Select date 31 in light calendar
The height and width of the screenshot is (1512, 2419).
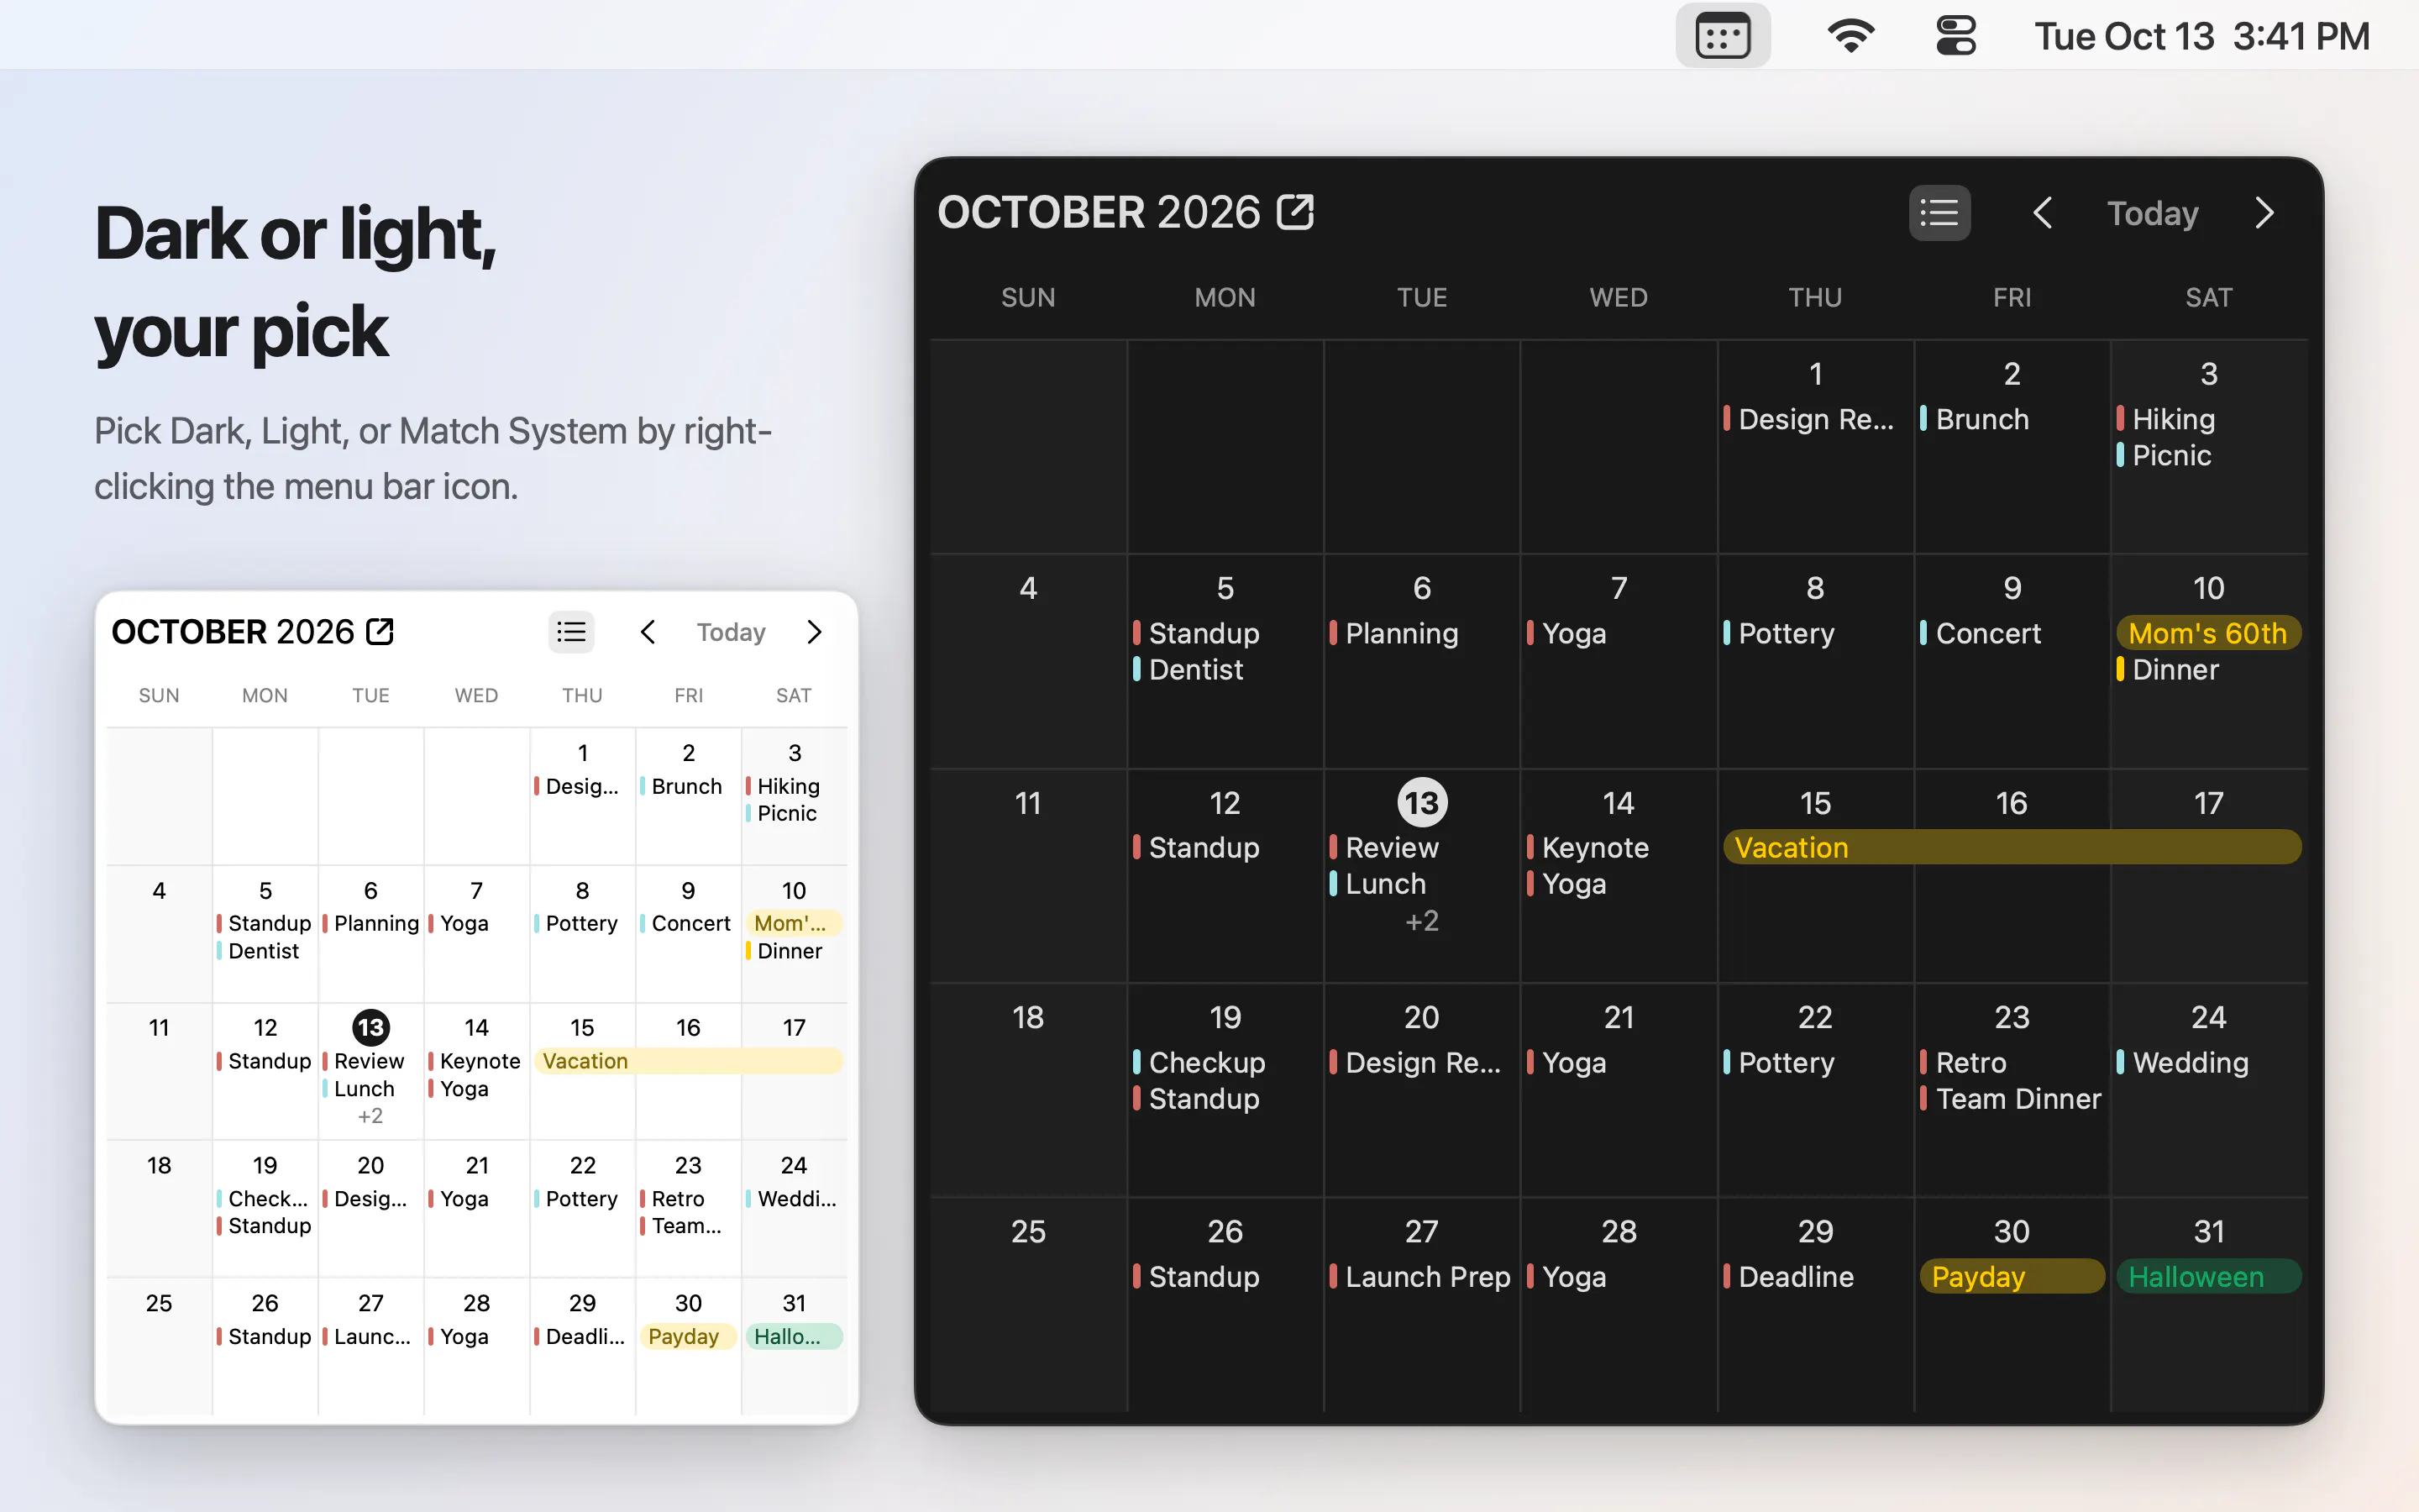794,1303
